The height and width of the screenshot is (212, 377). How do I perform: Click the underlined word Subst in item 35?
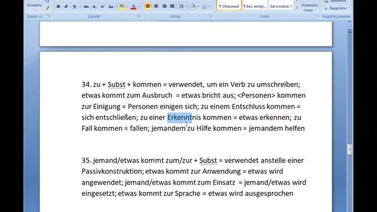tap(208, 161)
